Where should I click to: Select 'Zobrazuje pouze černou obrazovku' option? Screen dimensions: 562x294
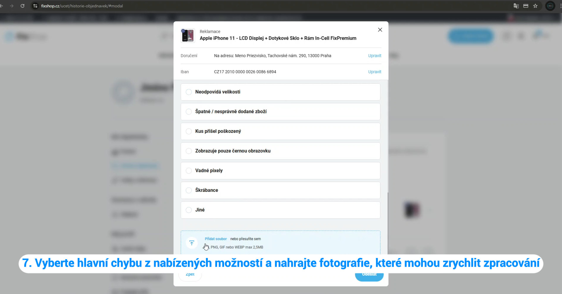[x=189, y=151]
